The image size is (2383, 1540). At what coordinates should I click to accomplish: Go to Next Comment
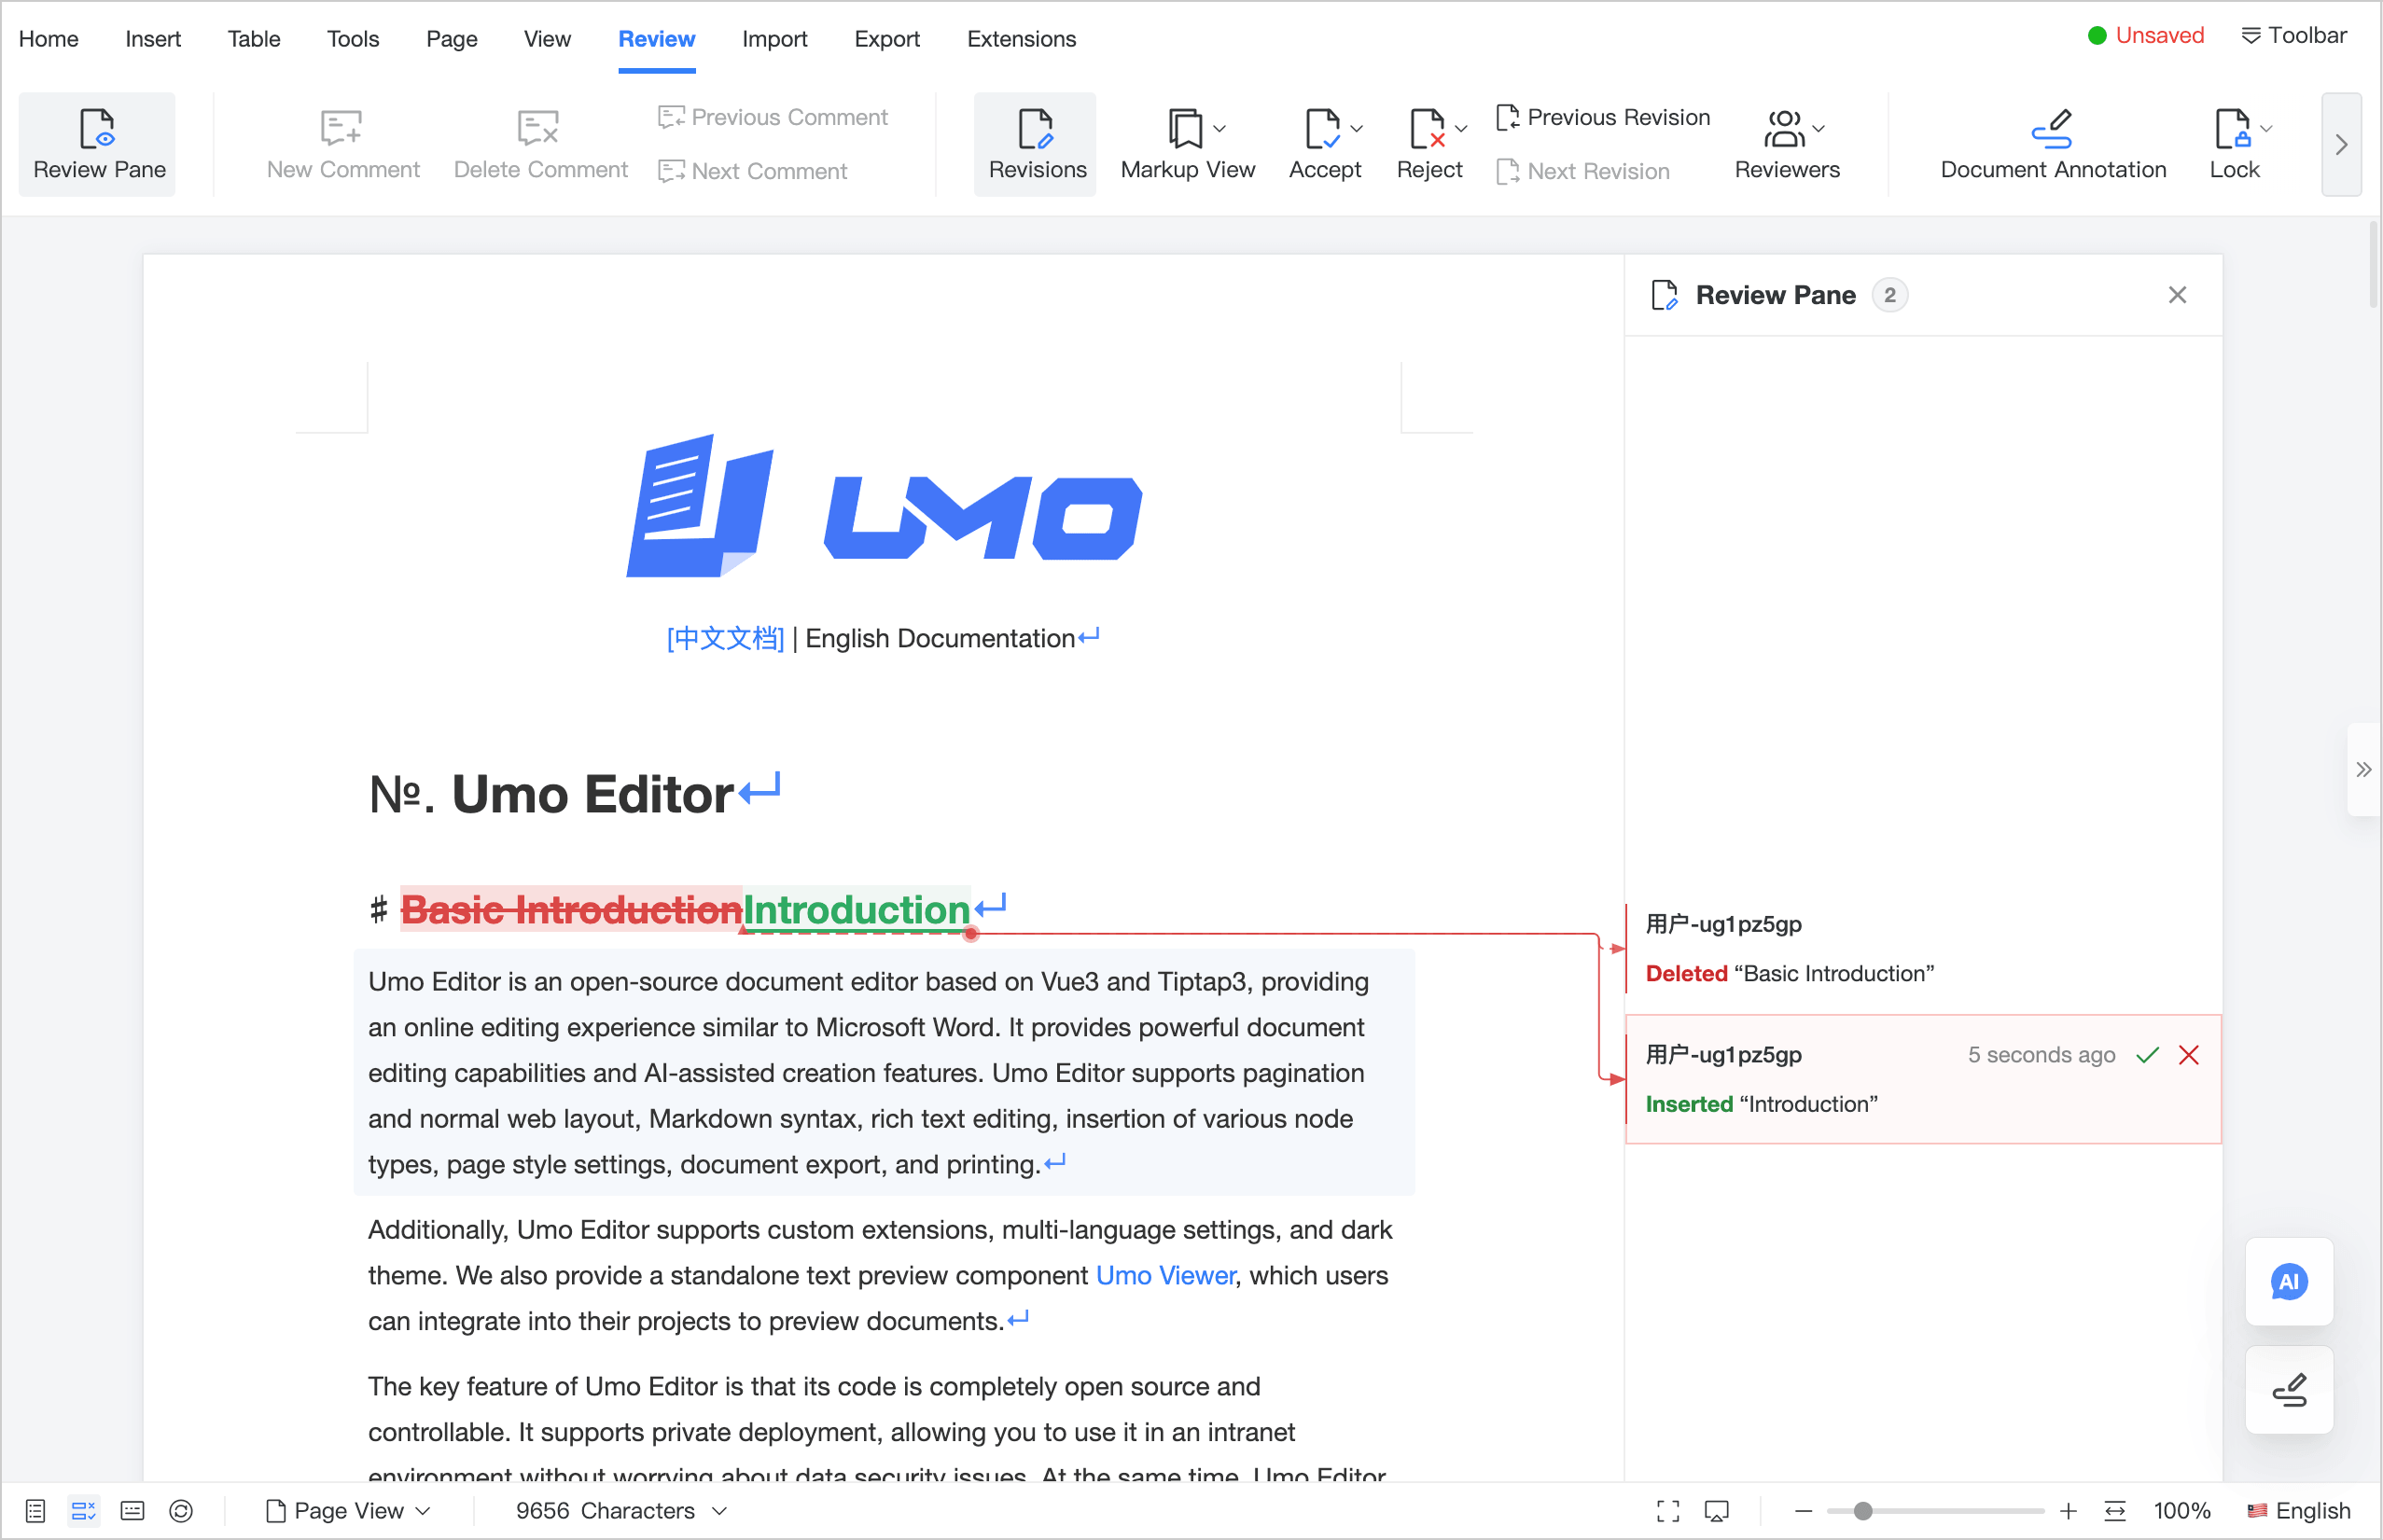click(x=752, y=171)
